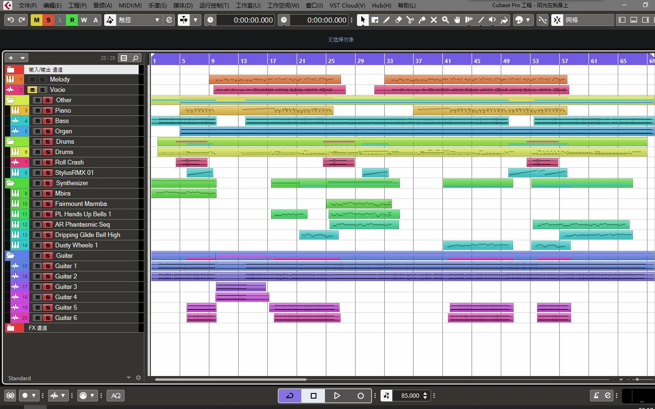Select the Time Warp tool
This screenshot has height=409, width=655.
click(x=469, y=20)
